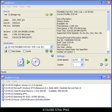Select the Found 1 DVD-ROM log entry
The height and width of the screenshot is (112, 112).
pyautogui.click(x=28, y=100)
